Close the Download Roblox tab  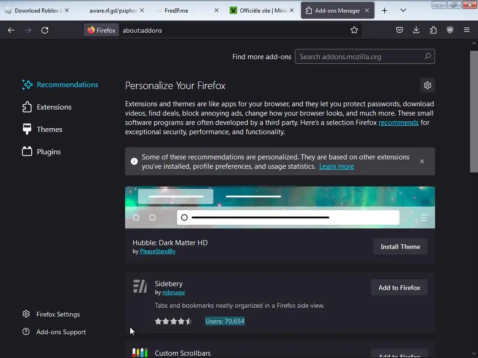click(67, 10)
